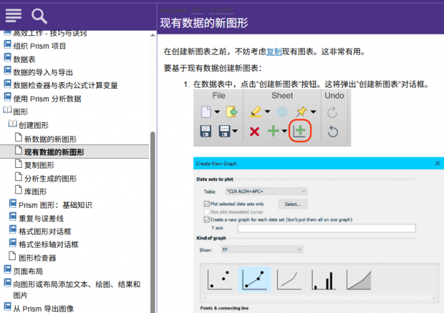
Task: Select the bar spikes graph thumbnail
Action: [324, 279]
